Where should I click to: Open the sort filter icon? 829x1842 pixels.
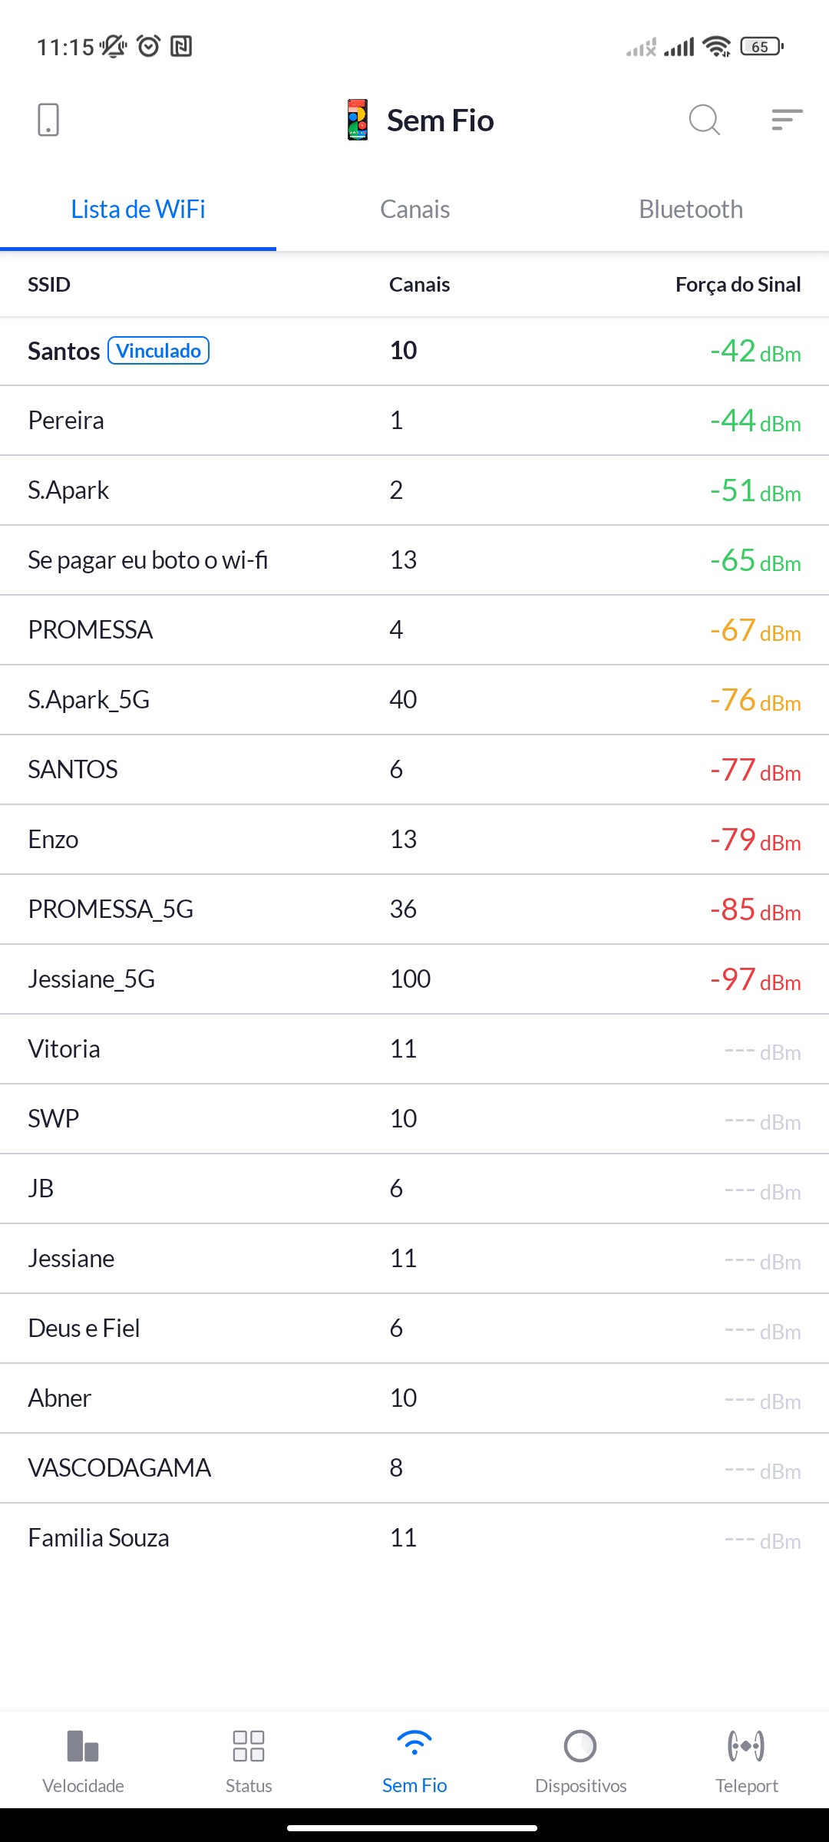787,120
